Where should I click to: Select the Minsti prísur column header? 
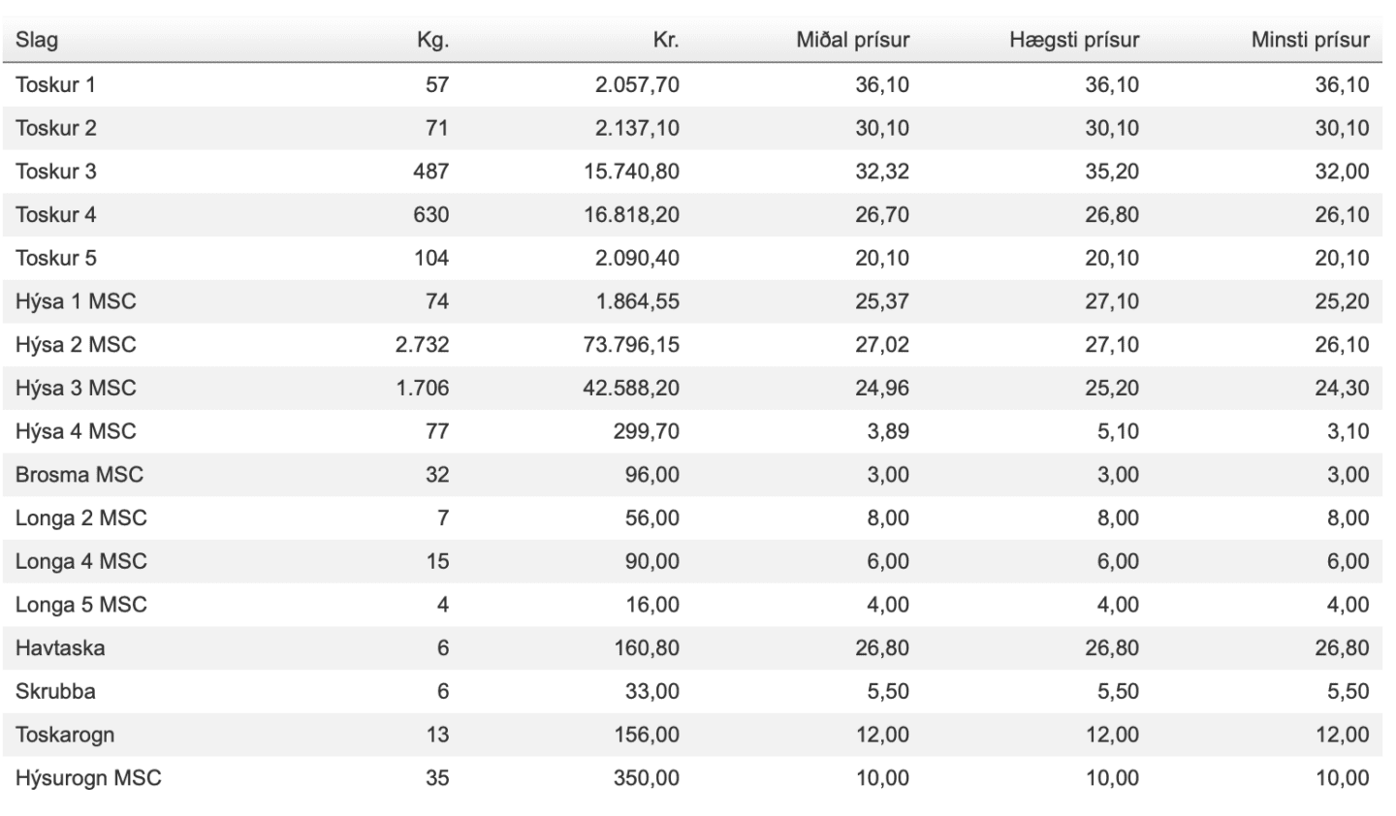[x=1310, y=41]
